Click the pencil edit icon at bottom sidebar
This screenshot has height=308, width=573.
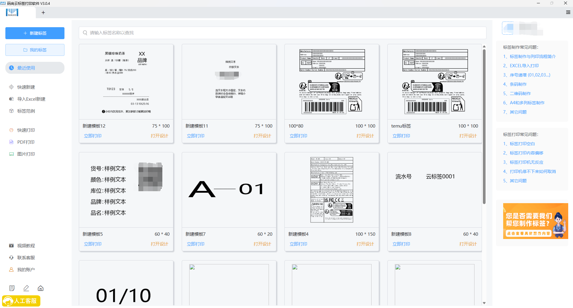(x=26, y=288)
